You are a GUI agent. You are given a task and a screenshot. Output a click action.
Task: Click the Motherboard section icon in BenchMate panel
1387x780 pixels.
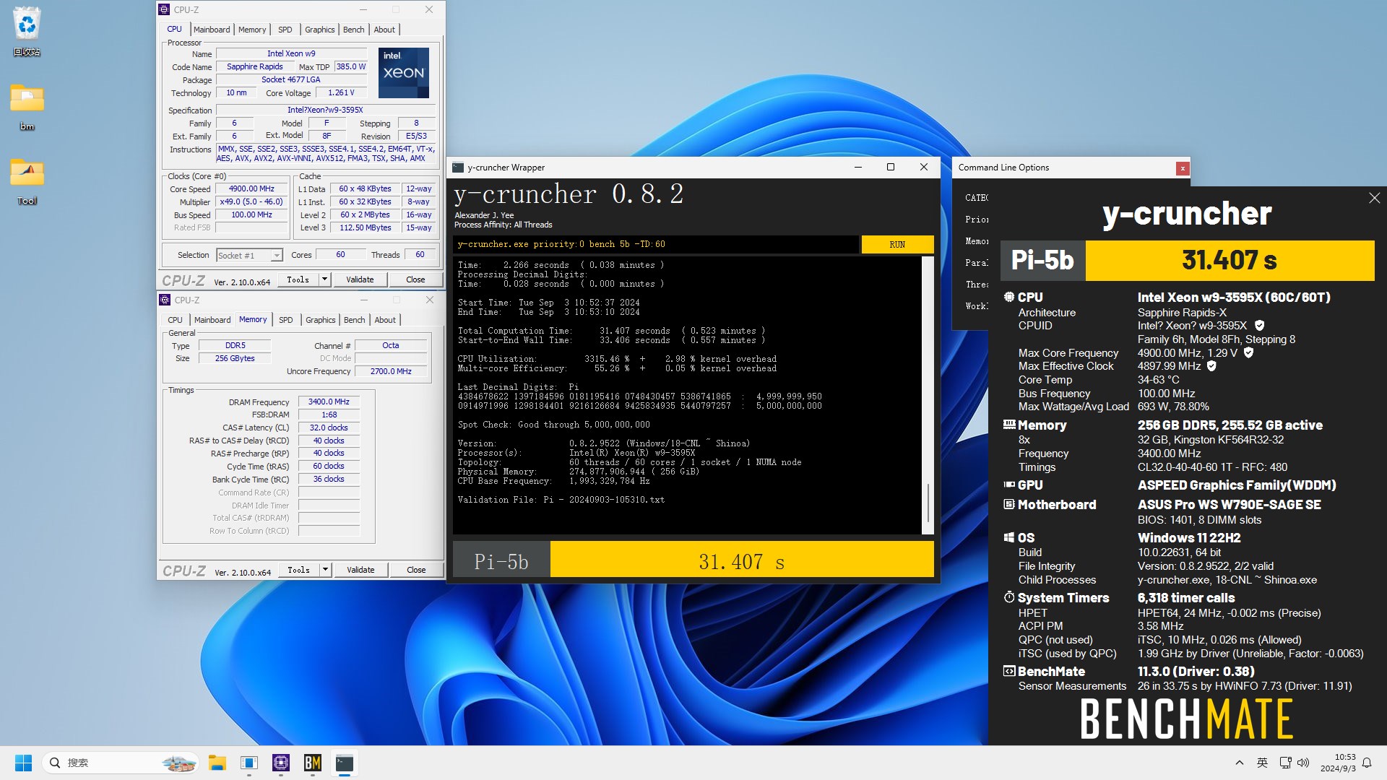[1009, 504]
